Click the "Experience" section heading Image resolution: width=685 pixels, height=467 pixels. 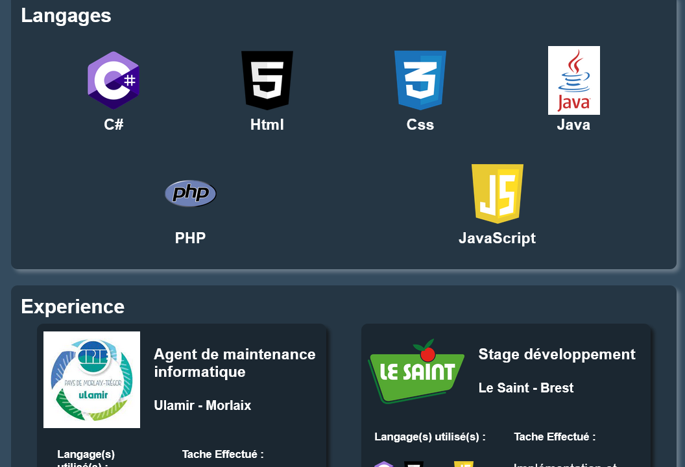tap(73, 307)
